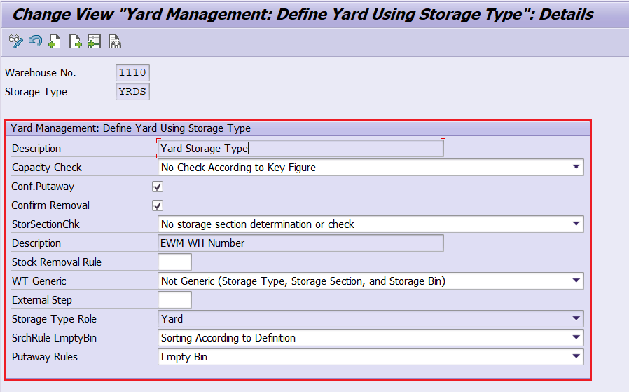This screenshot has height=392, width=629.
Task: Expand the Storage Type Role dropdown
Action: point(575,319)
